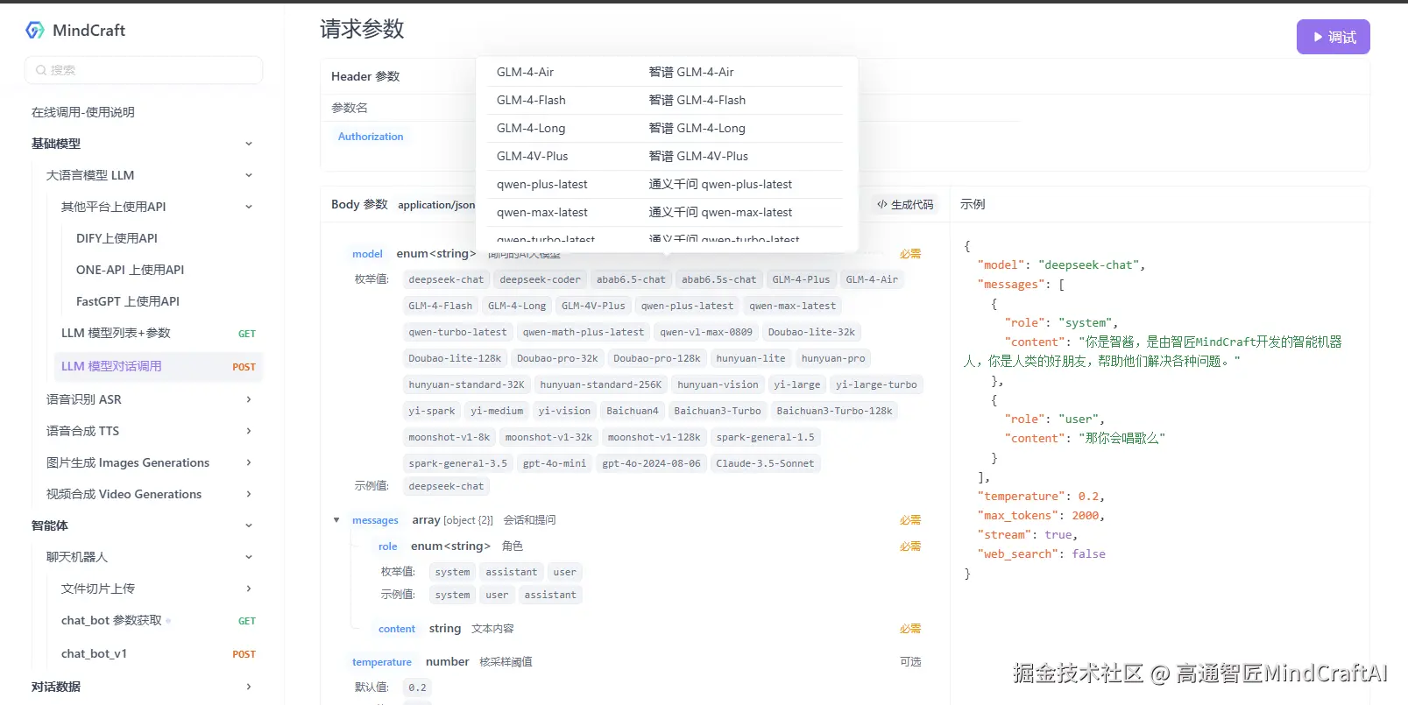Expand the 对话数据 section
Viewport: 1408px width, 705px height.
coord(249,687)
